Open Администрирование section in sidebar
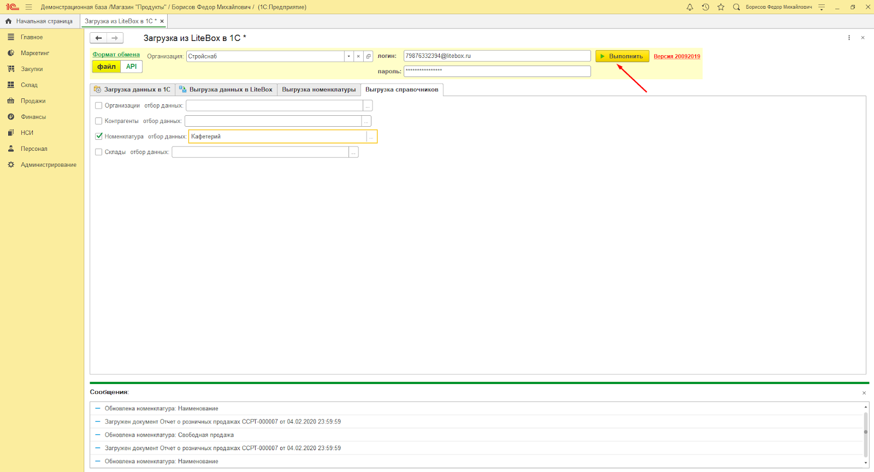The image size is (874, 472). [x=49, y=164]
